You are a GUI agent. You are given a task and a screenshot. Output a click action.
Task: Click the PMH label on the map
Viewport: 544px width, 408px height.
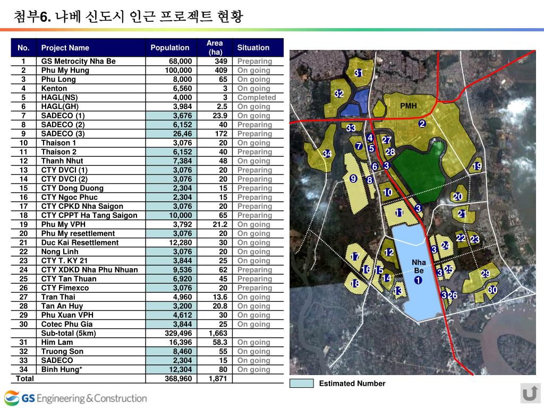pos(409,106)
